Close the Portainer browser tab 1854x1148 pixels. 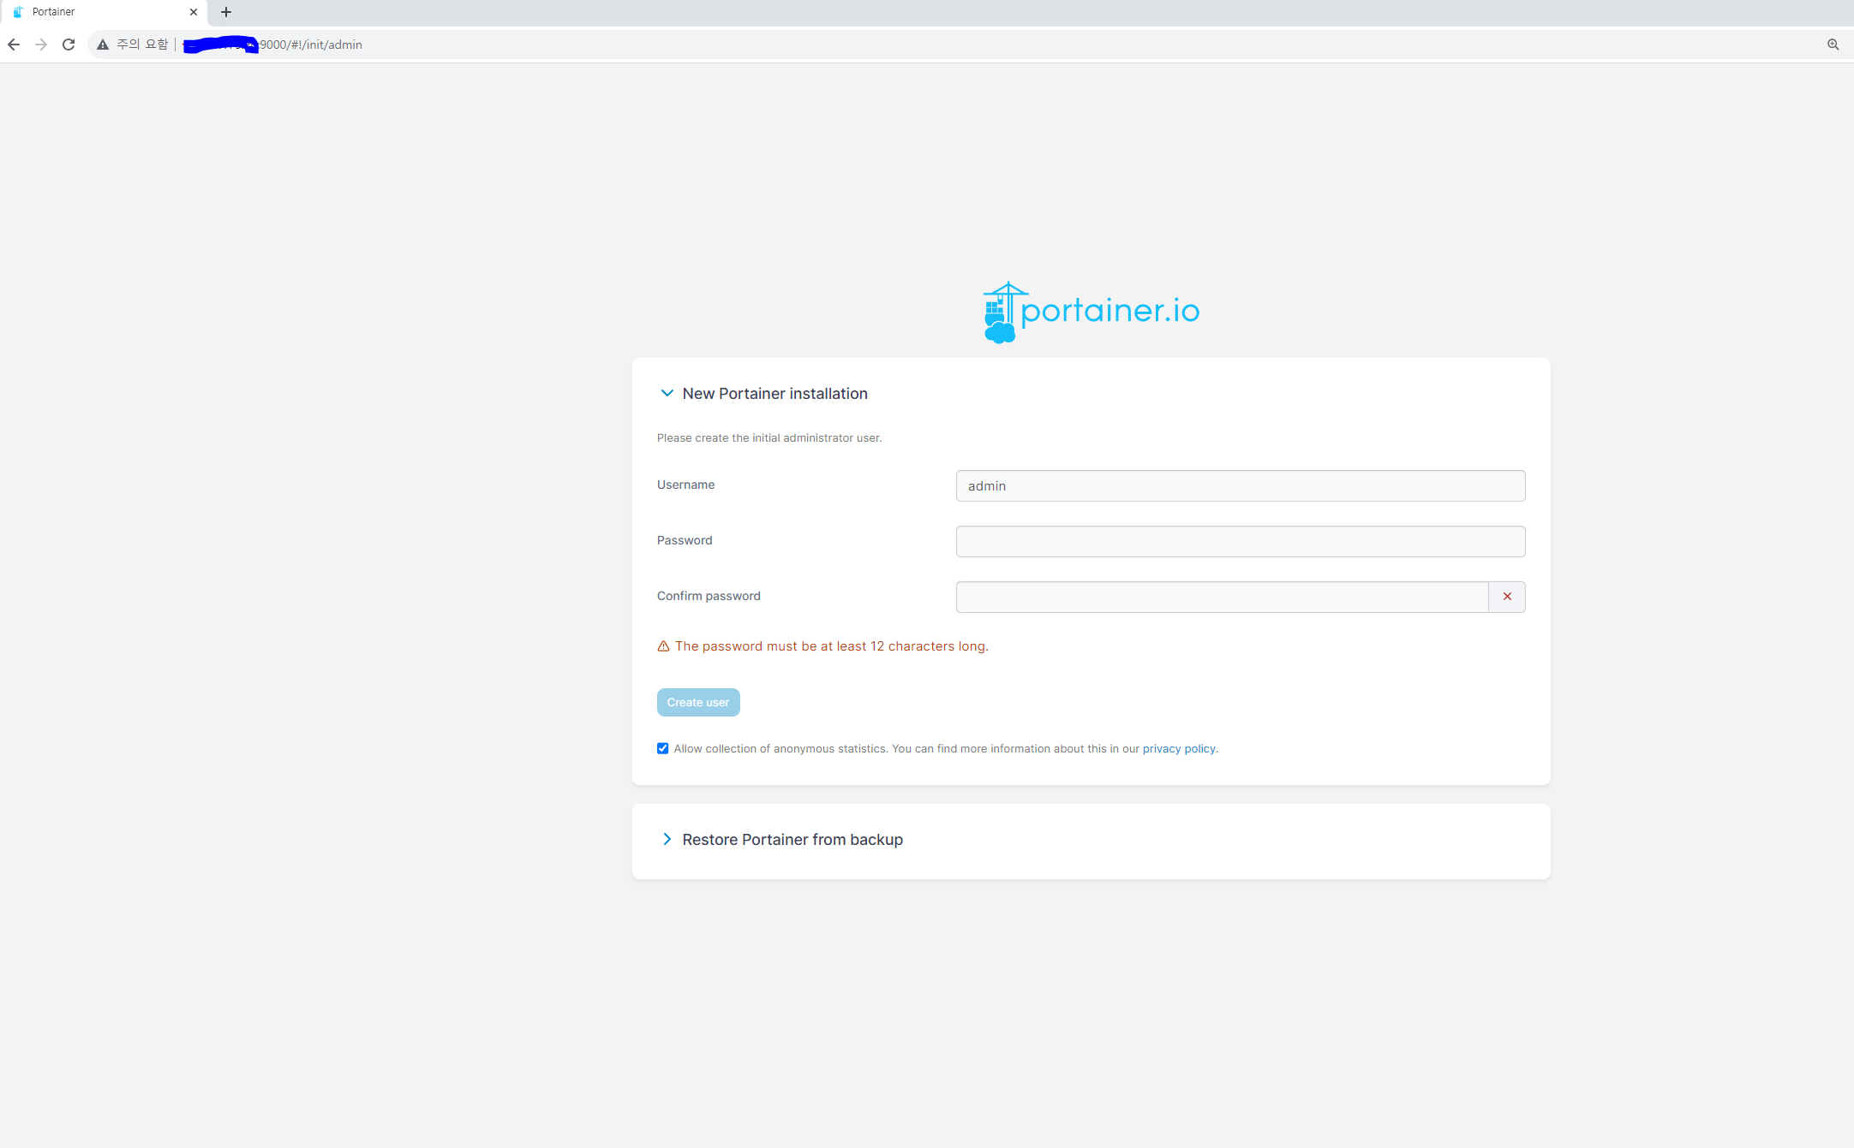point(194,12)
